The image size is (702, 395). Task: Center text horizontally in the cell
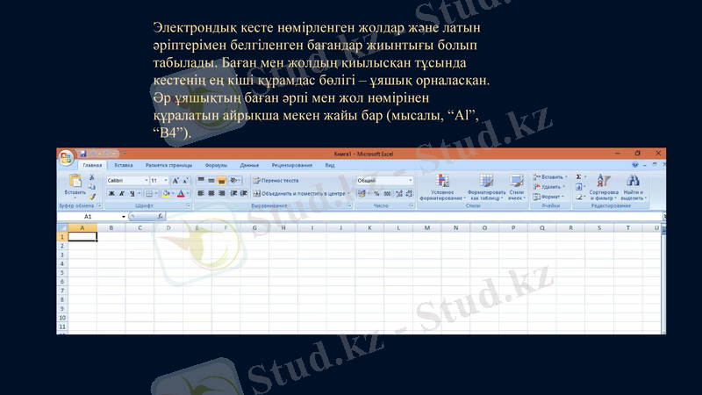pos(211,193)
